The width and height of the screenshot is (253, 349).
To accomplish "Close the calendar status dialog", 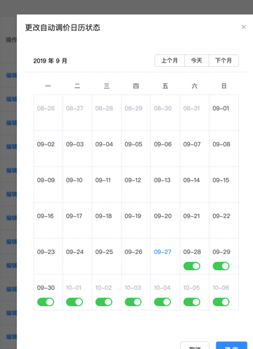I will (243, 27).
